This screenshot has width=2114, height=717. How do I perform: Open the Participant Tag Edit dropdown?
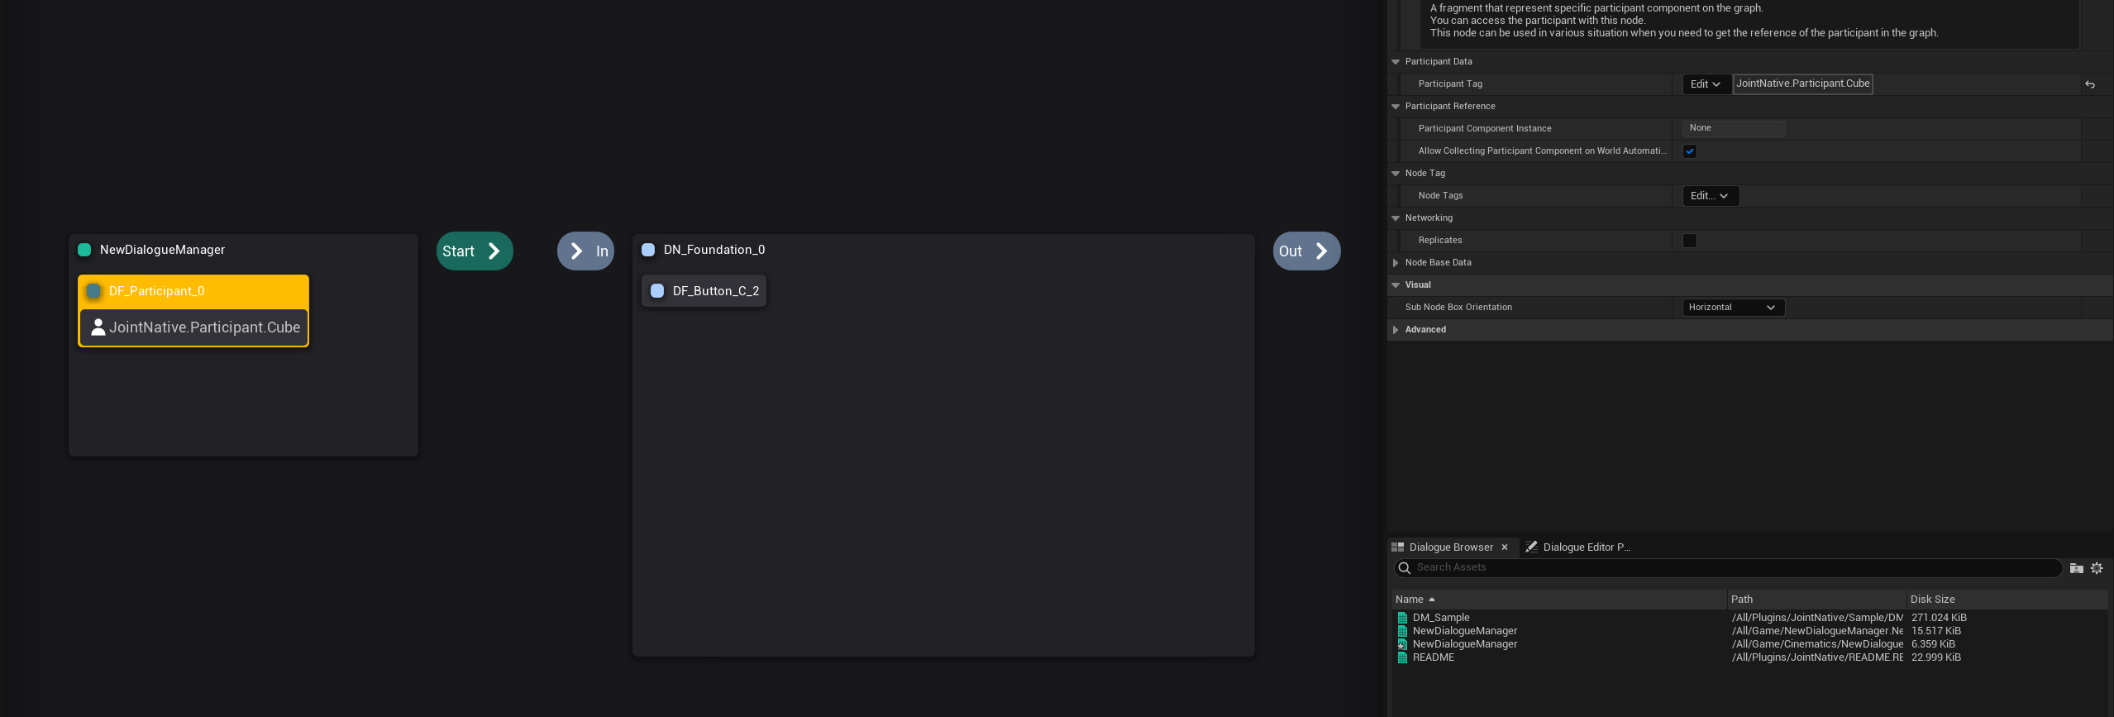tap(1706, 84)
